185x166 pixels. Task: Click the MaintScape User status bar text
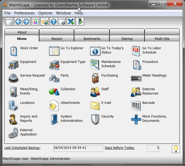pyautogui.click(x=36, y=159)
